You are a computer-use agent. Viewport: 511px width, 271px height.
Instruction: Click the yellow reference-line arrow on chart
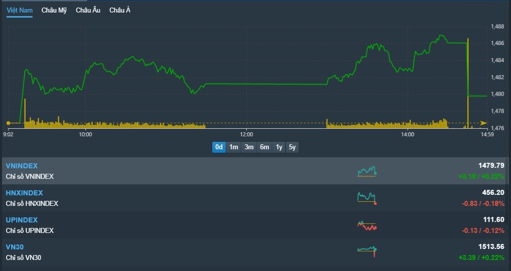coord(483,123)
